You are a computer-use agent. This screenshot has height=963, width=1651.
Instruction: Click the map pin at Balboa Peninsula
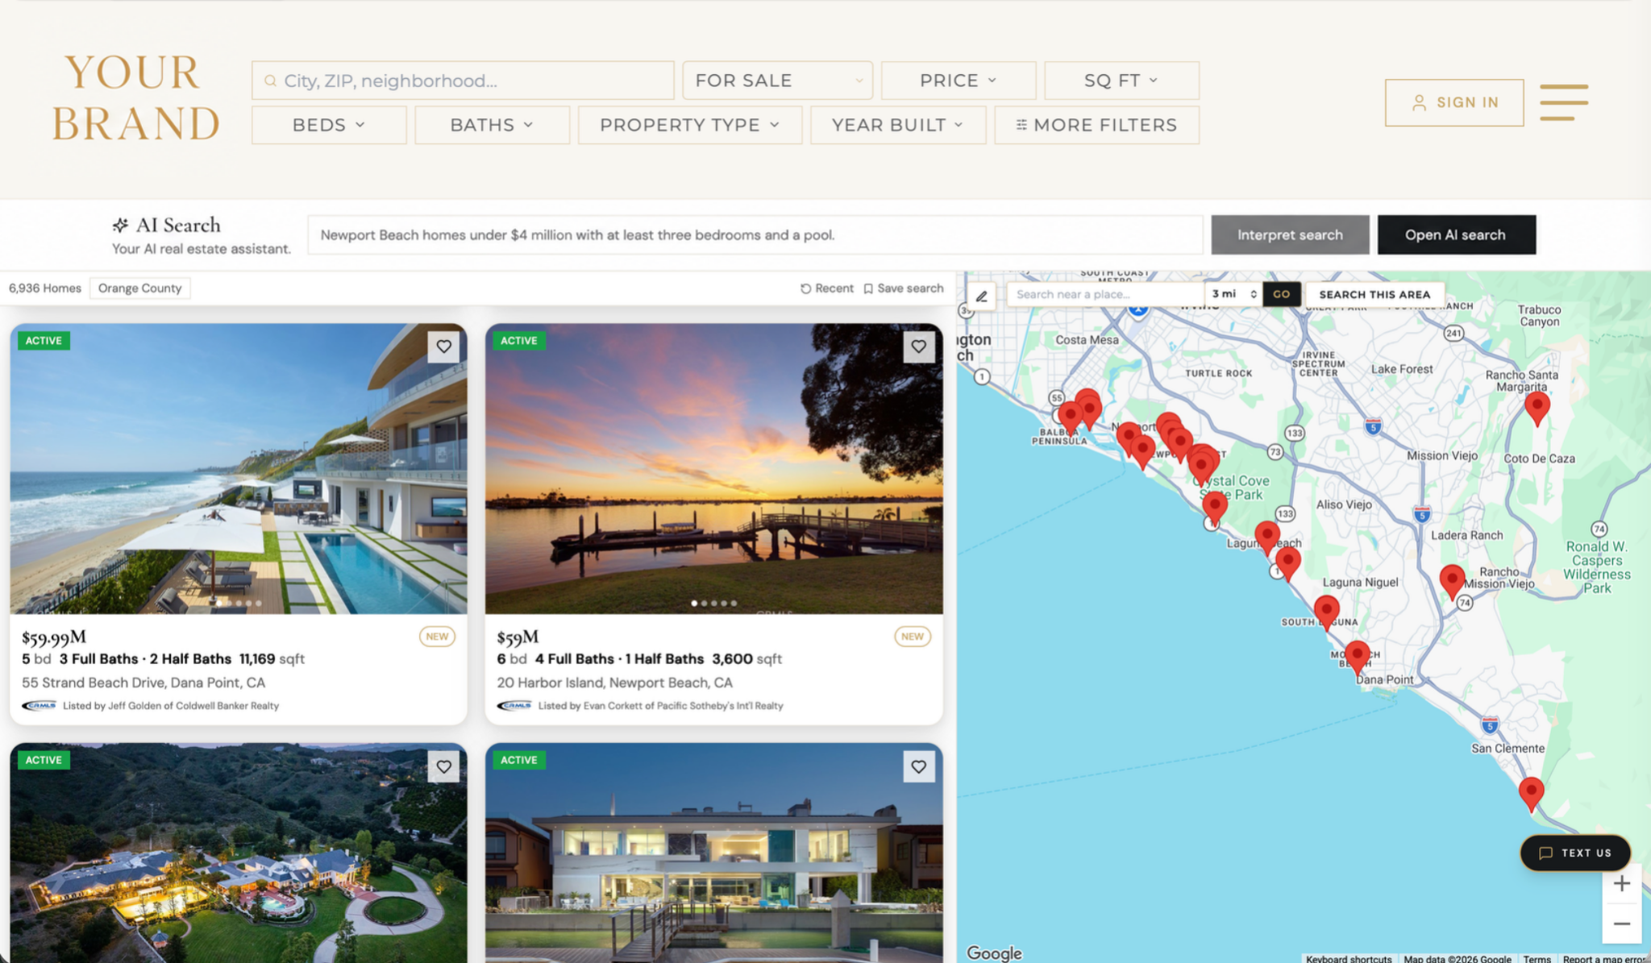tap(1070, 416)
